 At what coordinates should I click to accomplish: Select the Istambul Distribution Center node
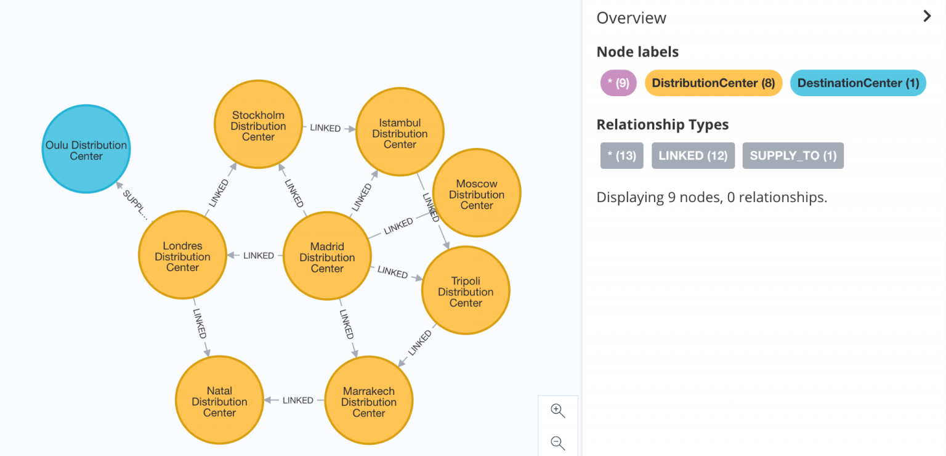pos(400,131)
